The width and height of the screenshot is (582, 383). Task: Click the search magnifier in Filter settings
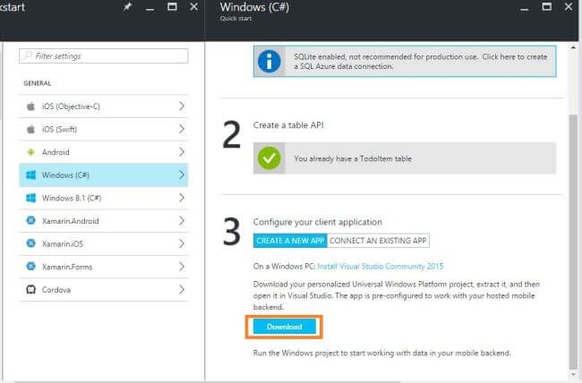[27, 55]
